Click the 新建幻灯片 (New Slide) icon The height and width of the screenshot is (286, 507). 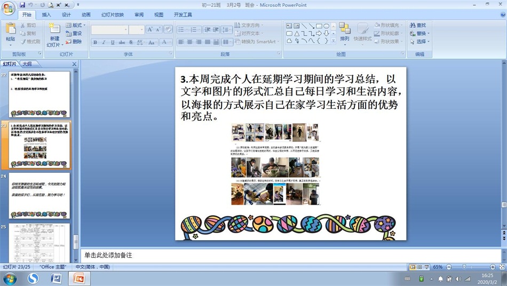(54, 32)
